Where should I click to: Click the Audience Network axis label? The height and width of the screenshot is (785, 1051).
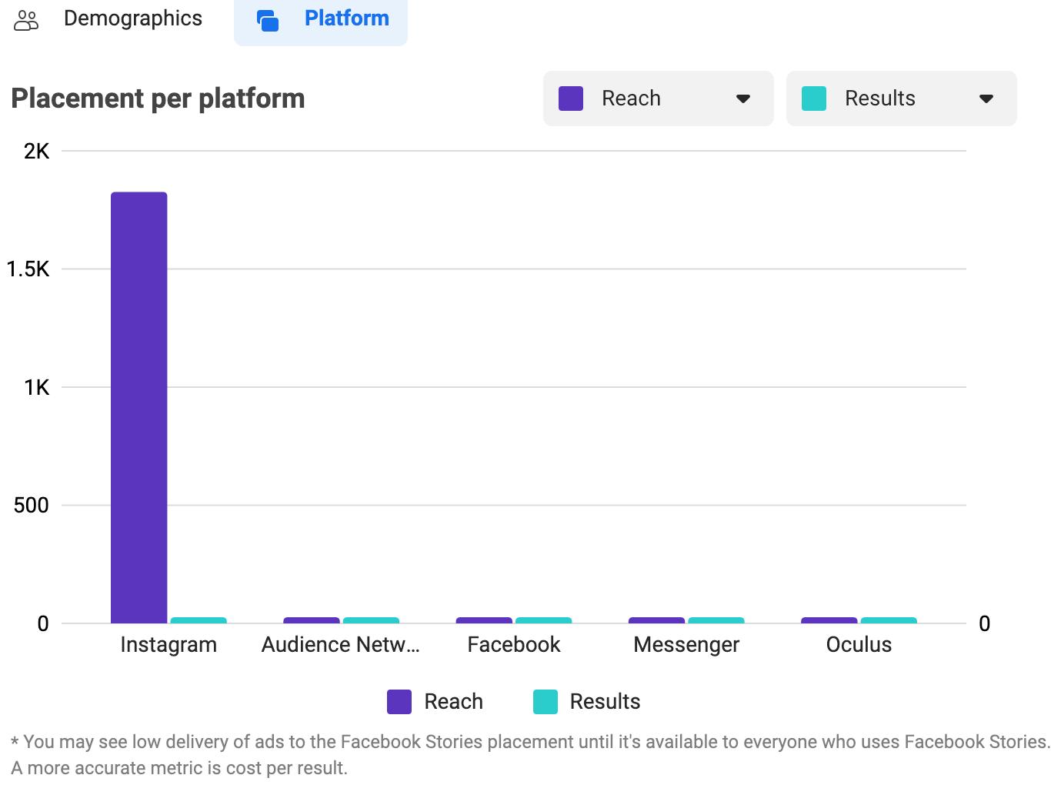coord(341,644)
